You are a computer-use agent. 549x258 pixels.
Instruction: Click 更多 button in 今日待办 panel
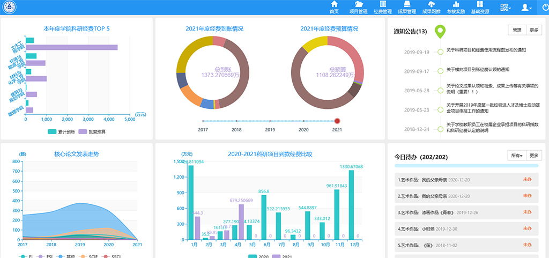pos(533,156)
